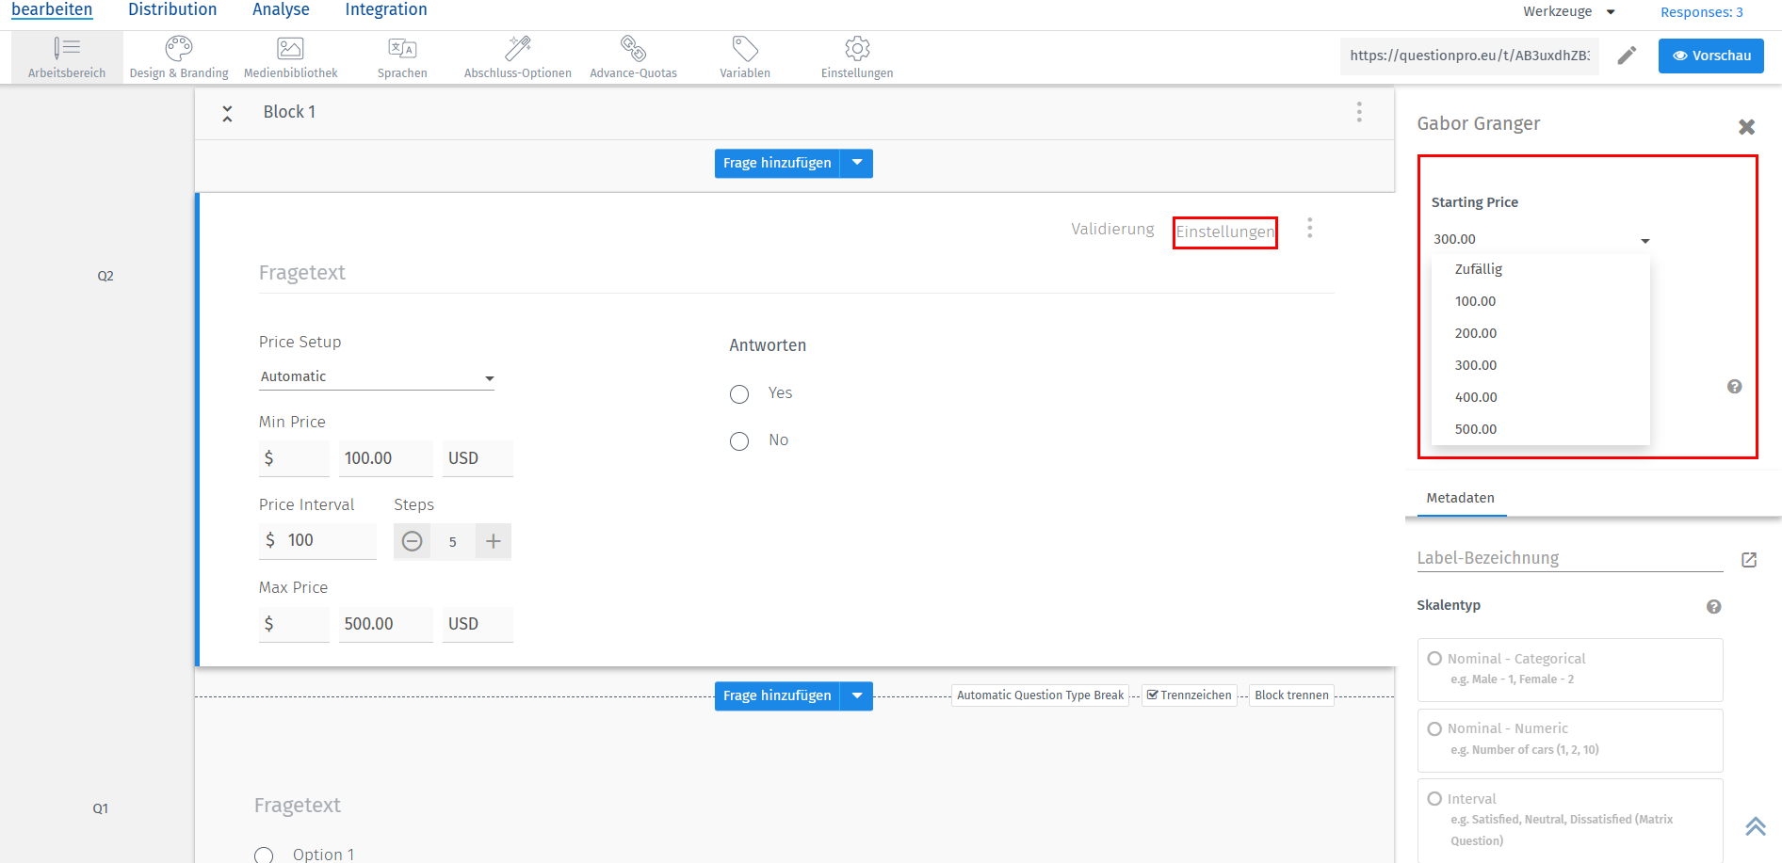Open the Sprachen language options
Image resolution: width=1782 pixels, height=863 pixels.
402,56
